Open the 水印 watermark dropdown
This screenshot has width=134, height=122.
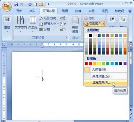coord(91,18)
